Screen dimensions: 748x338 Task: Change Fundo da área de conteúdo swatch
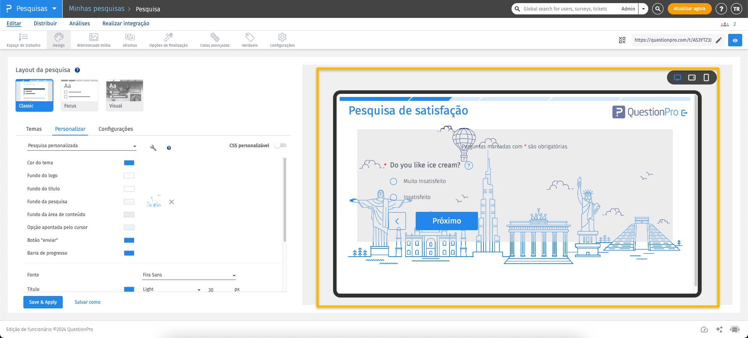(x=129, y=215)
